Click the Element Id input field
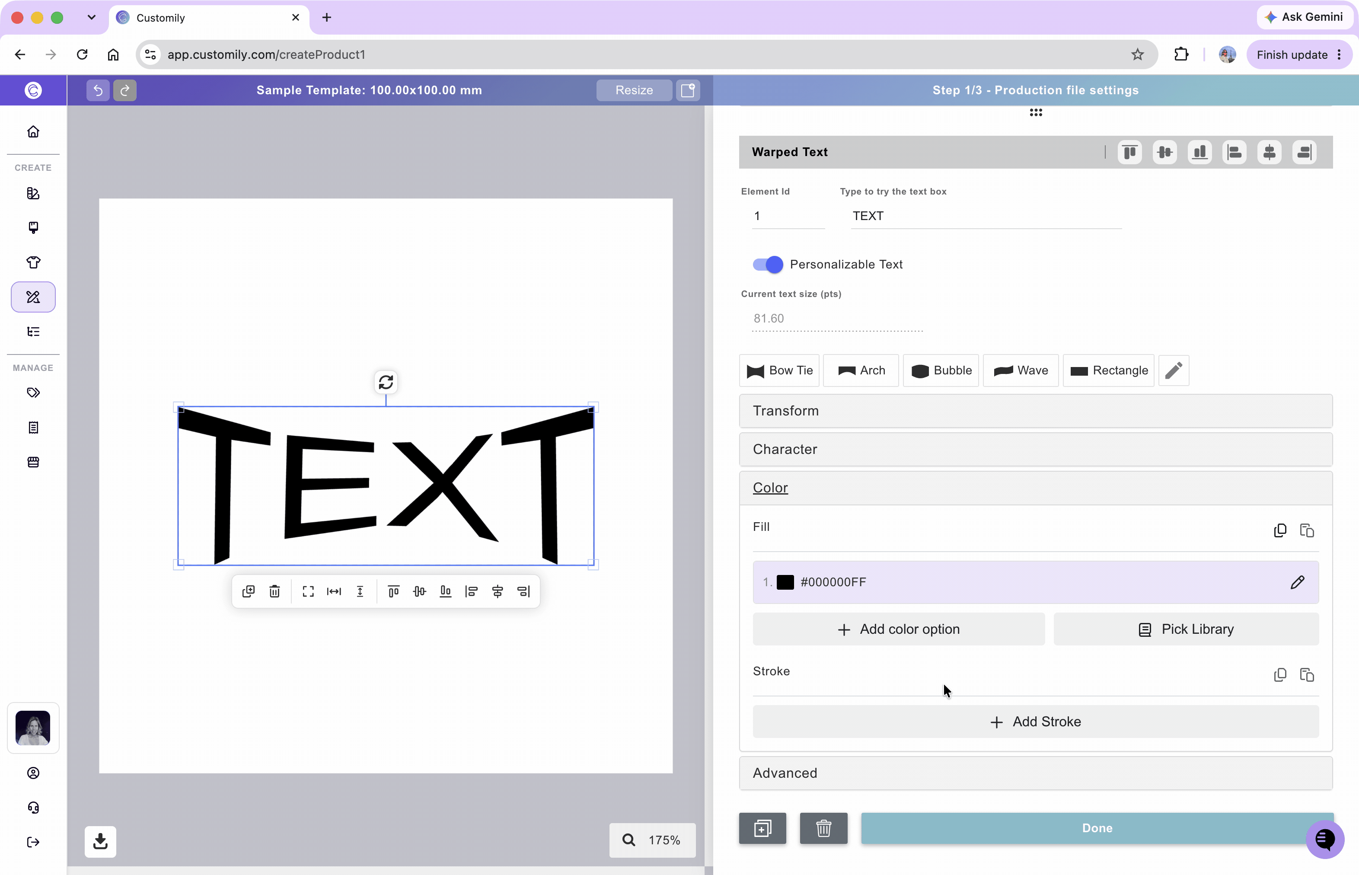This screenshot has height=875, width=1359. tap(788, 217)
